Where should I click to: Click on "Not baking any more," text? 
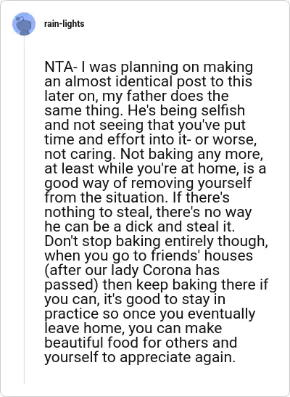click(191, 154)
